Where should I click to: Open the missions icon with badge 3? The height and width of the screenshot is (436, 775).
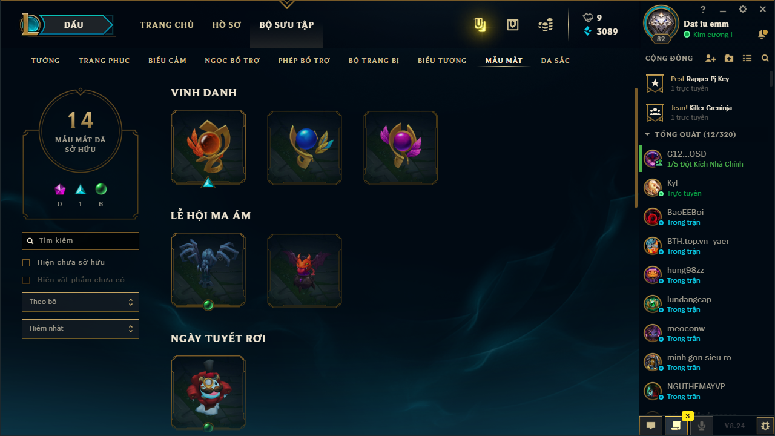point(676,426)
